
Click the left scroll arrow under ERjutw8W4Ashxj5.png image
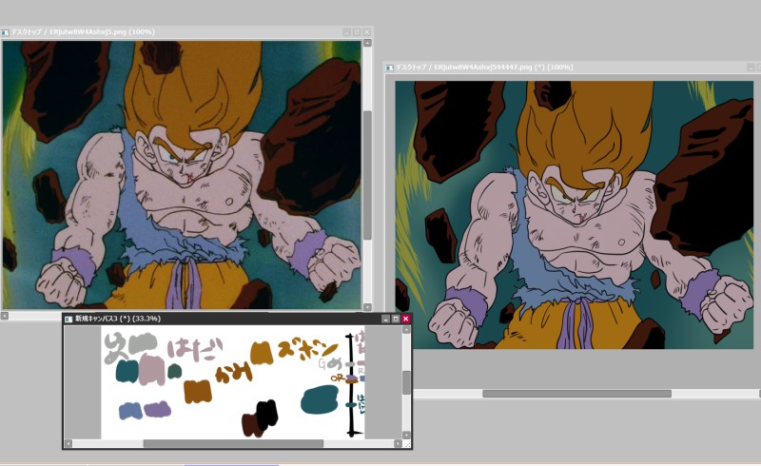pos(5,316)
